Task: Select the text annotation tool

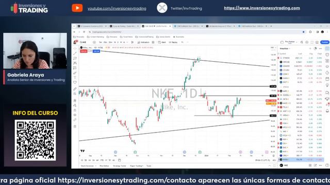Action: coord(75,78)
